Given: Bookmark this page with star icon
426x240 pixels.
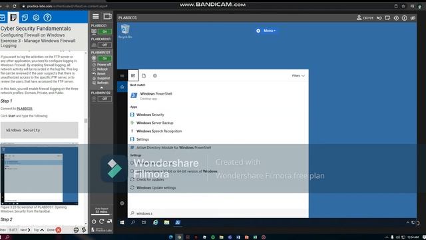Looking at the screenshot, I should tap(403, 6).
